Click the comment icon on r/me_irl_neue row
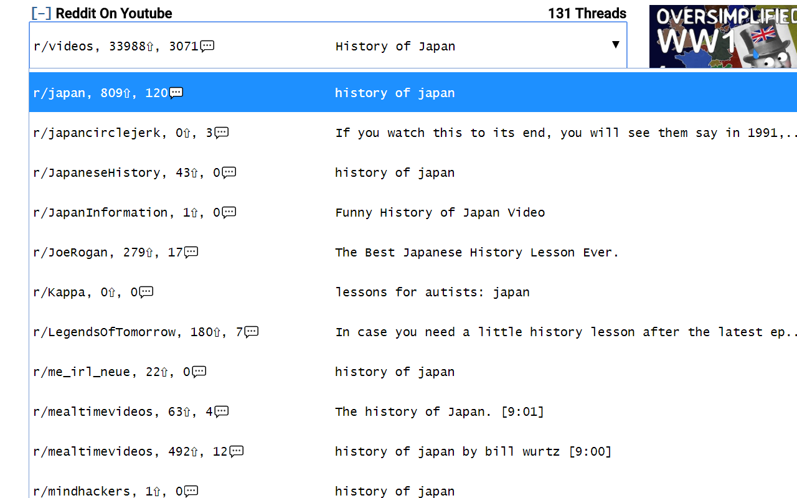 coord(199,372)
